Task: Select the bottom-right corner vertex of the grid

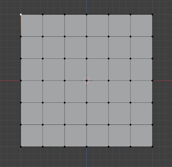Action: pyautogui.click(x=152, y=147)
